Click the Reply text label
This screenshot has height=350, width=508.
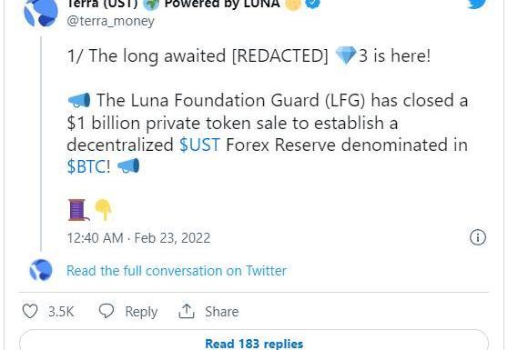tap(141, 312)
